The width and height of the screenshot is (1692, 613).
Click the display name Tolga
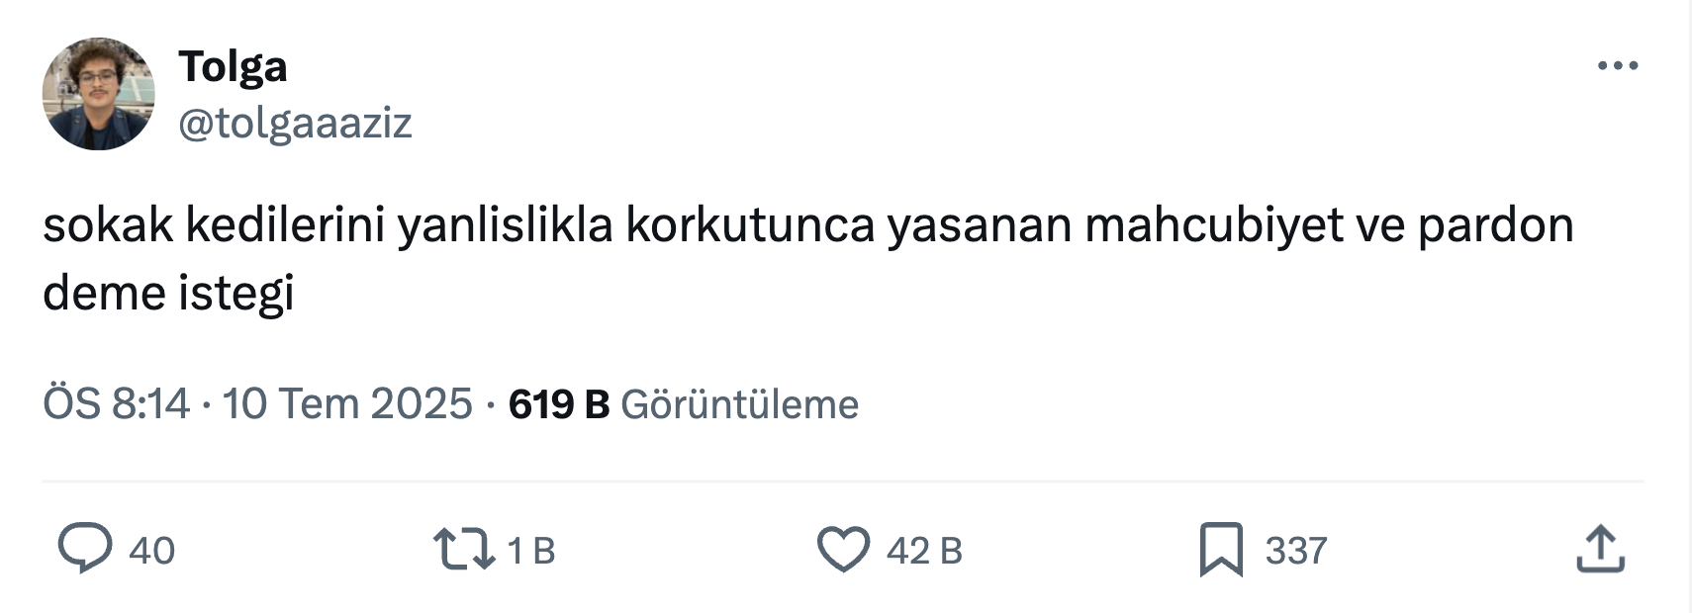pyautogui.click(x=233, y=67)
